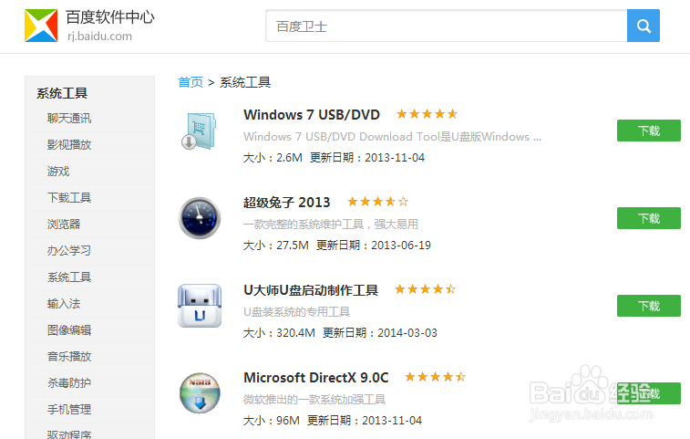Select 下载工具 category in sidebar
This screenshot has height=439, width=690.
(69, 197)
